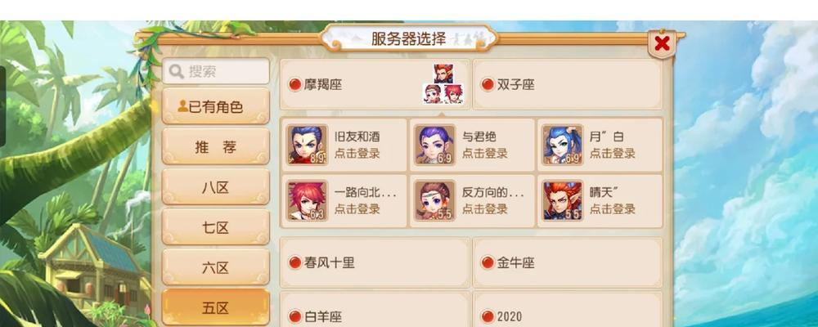Switch to the 推荐 tab

pos(215,147)
